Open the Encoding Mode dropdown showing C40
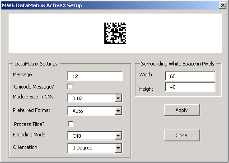The width and height of the screenshot is (229, 163). [x=118, y=136]
